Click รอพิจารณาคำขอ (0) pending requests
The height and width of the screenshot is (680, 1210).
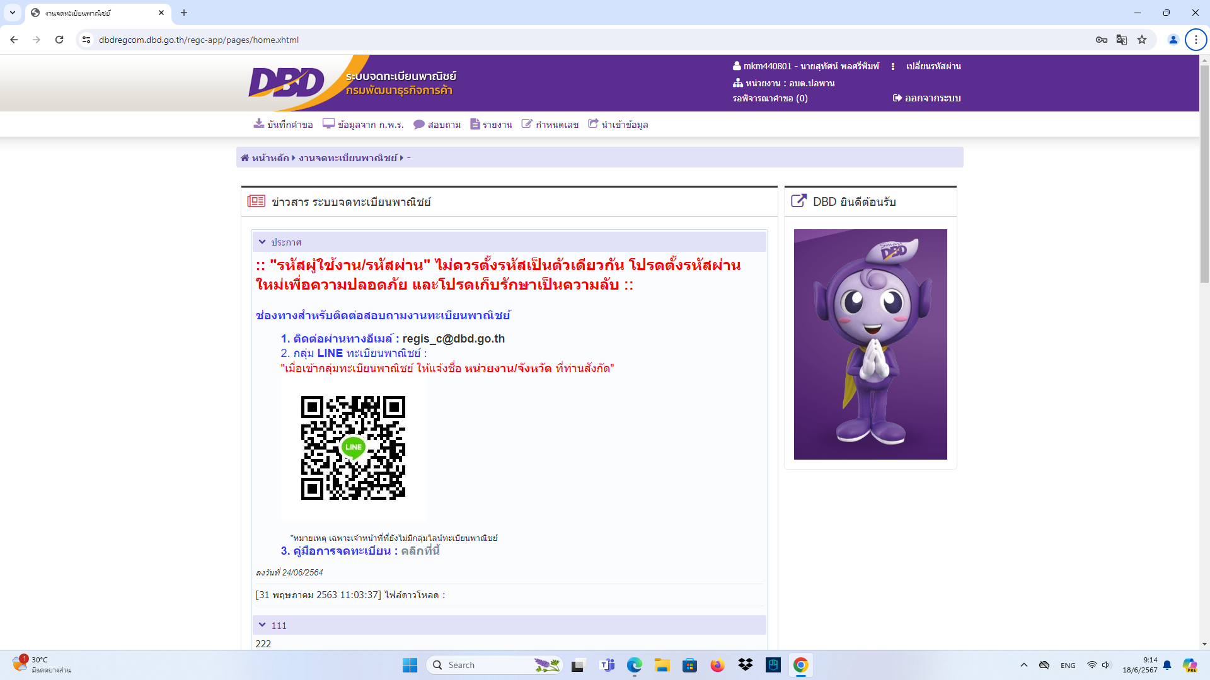click(x=769, y=98)
